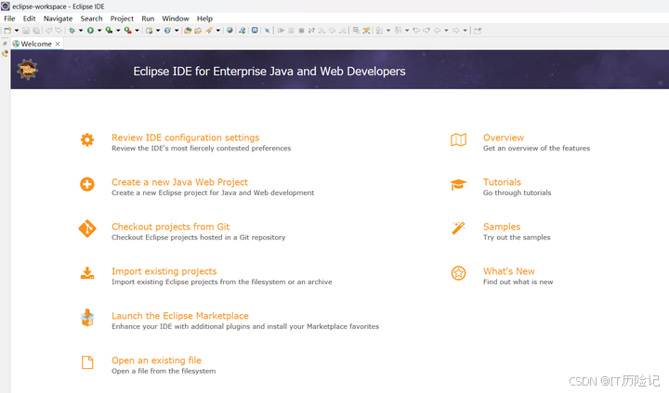
Task: Click the Import existing projects download icon
Action: point(87,273)
